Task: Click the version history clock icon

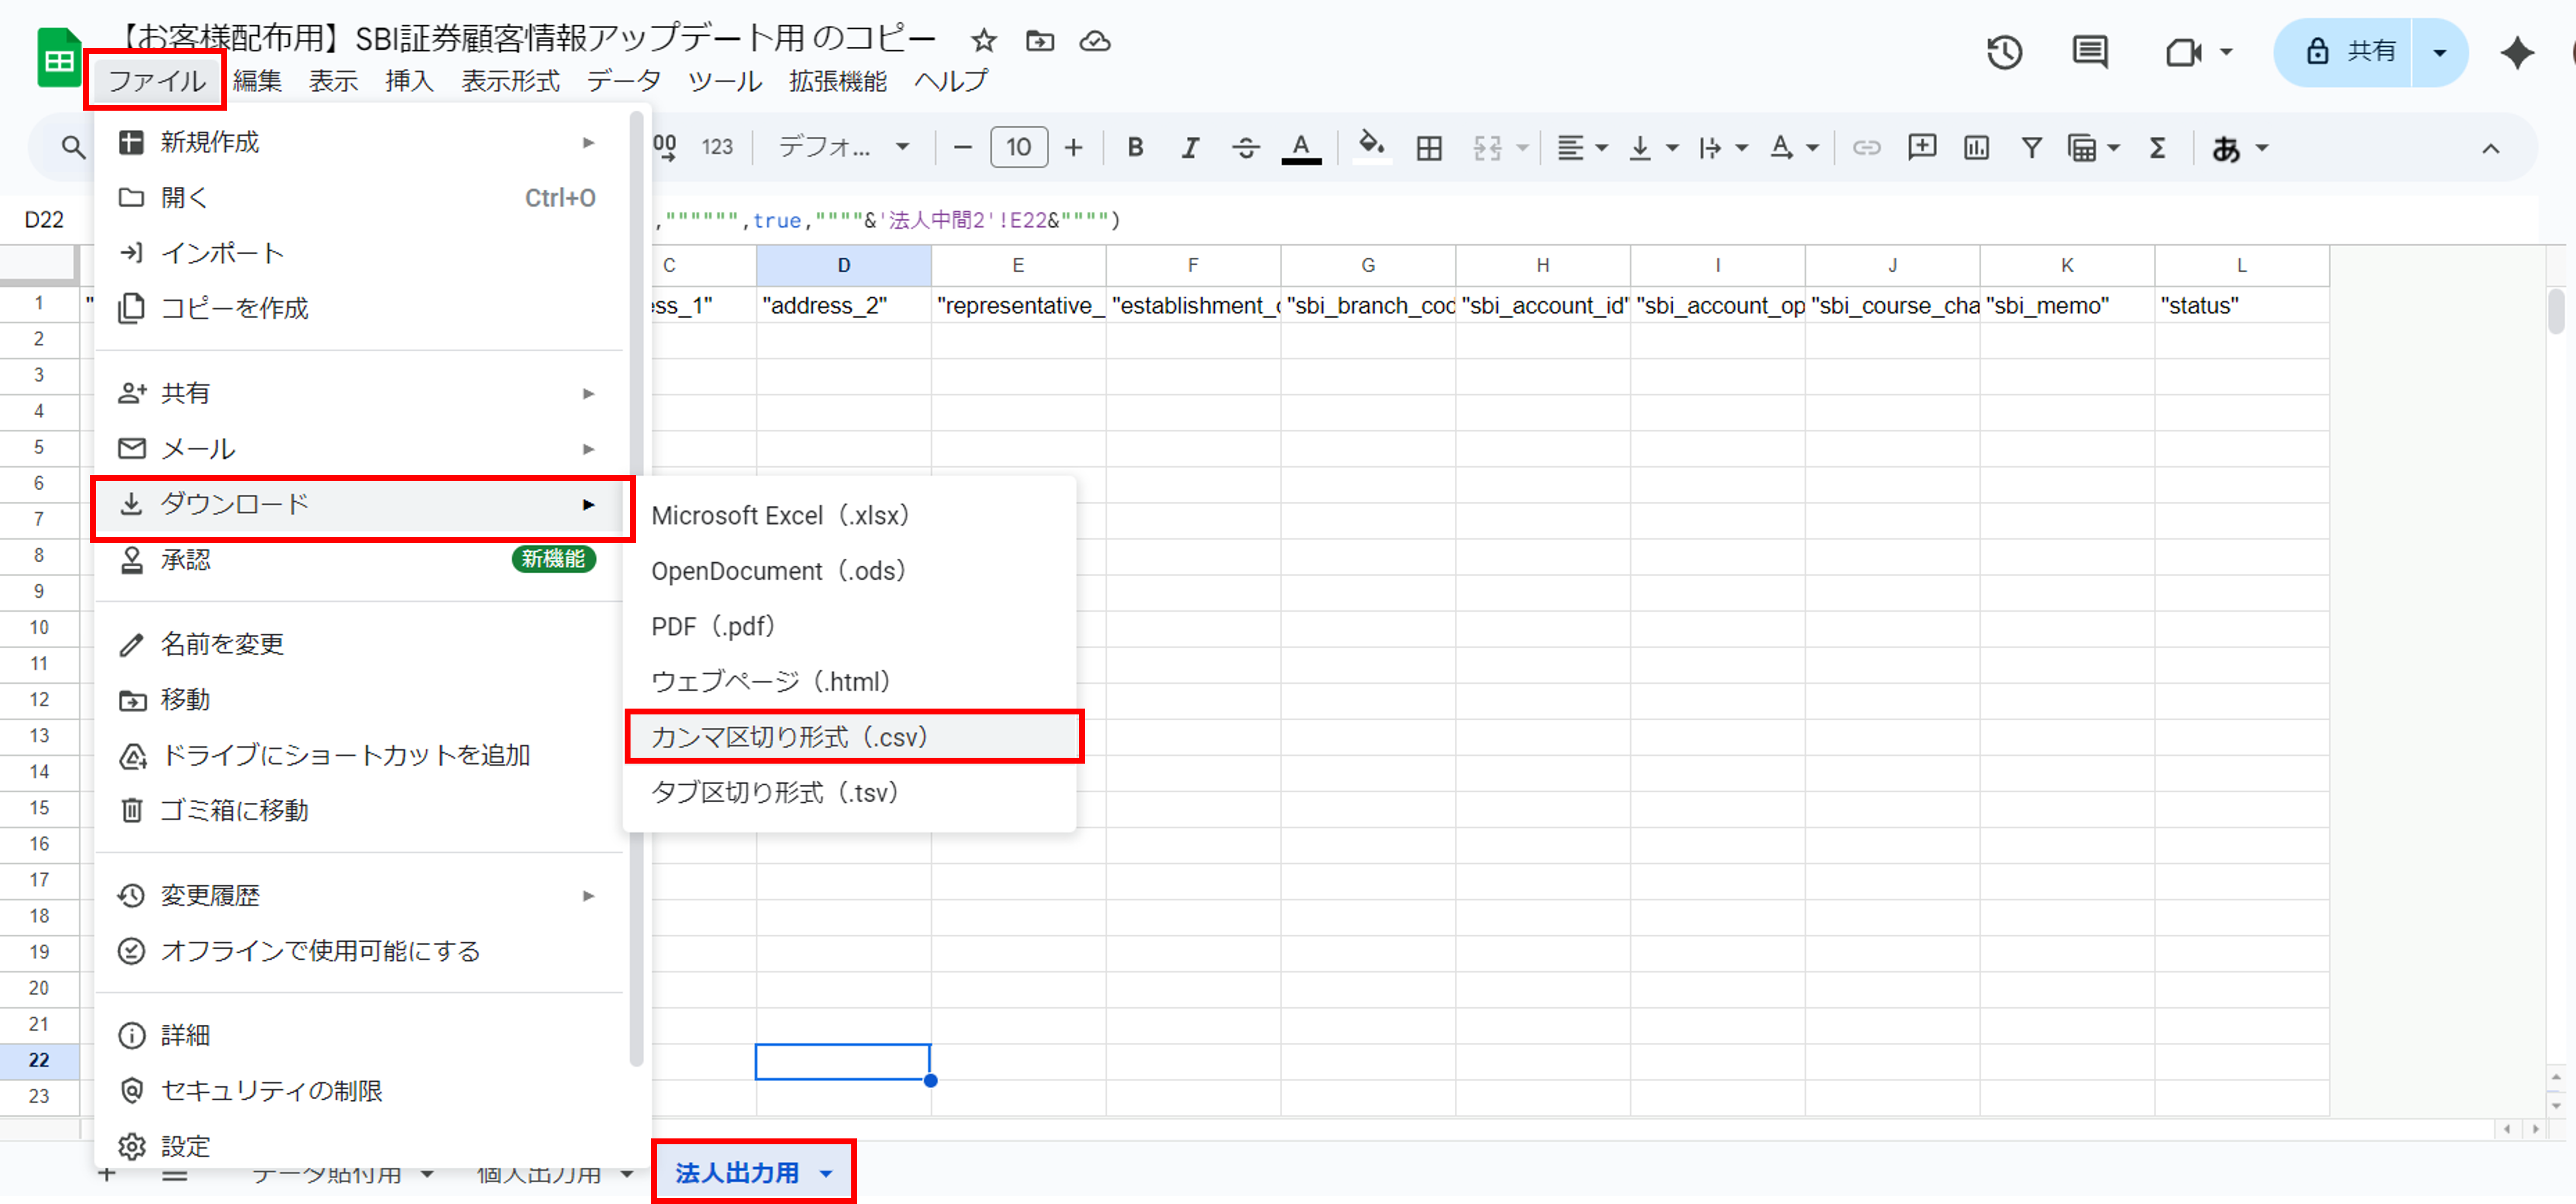Action: pos(2004,52)
